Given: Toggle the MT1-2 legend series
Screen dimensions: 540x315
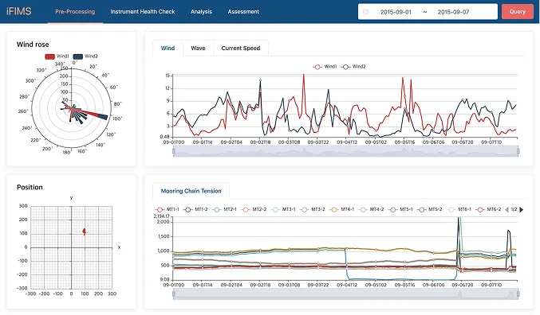Looking at the screenshot, I should pos(195,209).
